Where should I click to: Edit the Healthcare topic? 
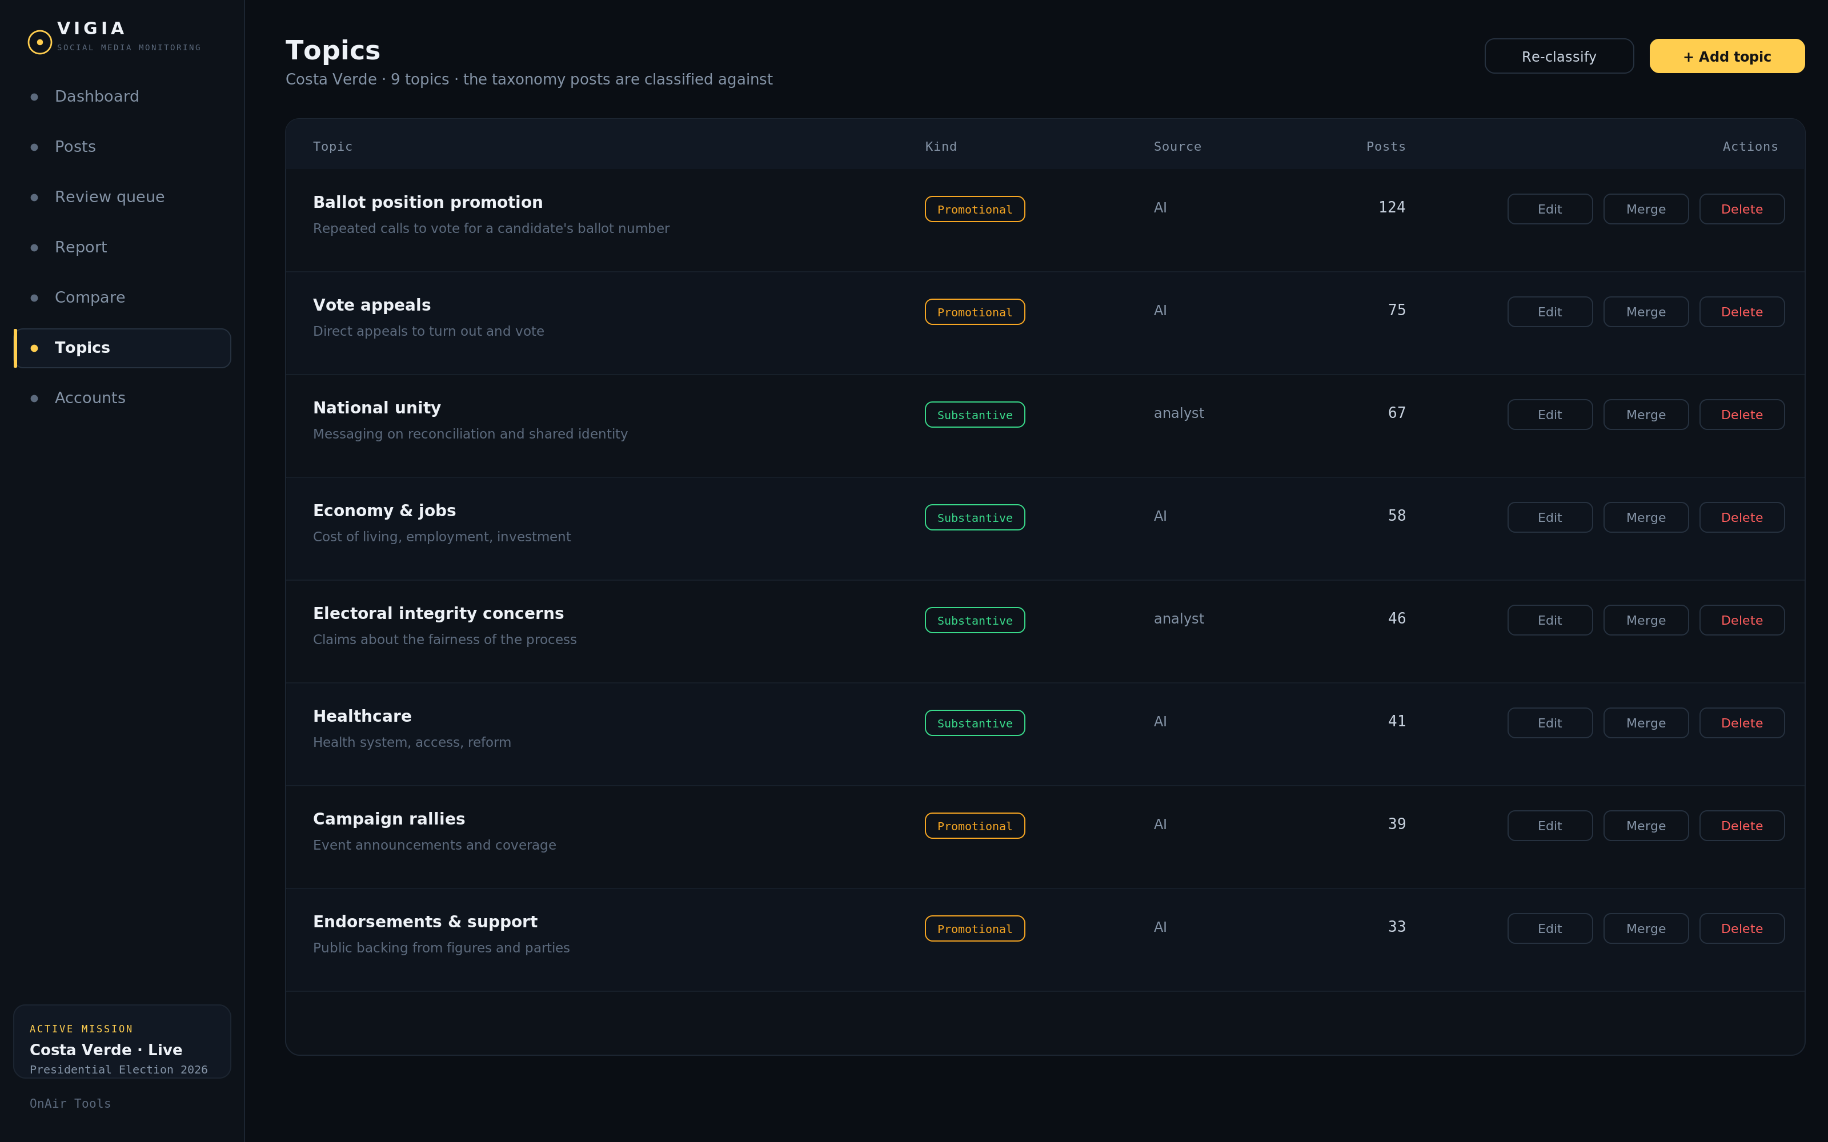click(1549, 723)
